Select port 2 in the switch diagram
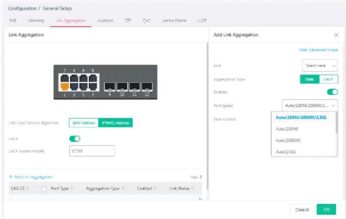Viewport: 346px width, 219px height. click(65, 78)
